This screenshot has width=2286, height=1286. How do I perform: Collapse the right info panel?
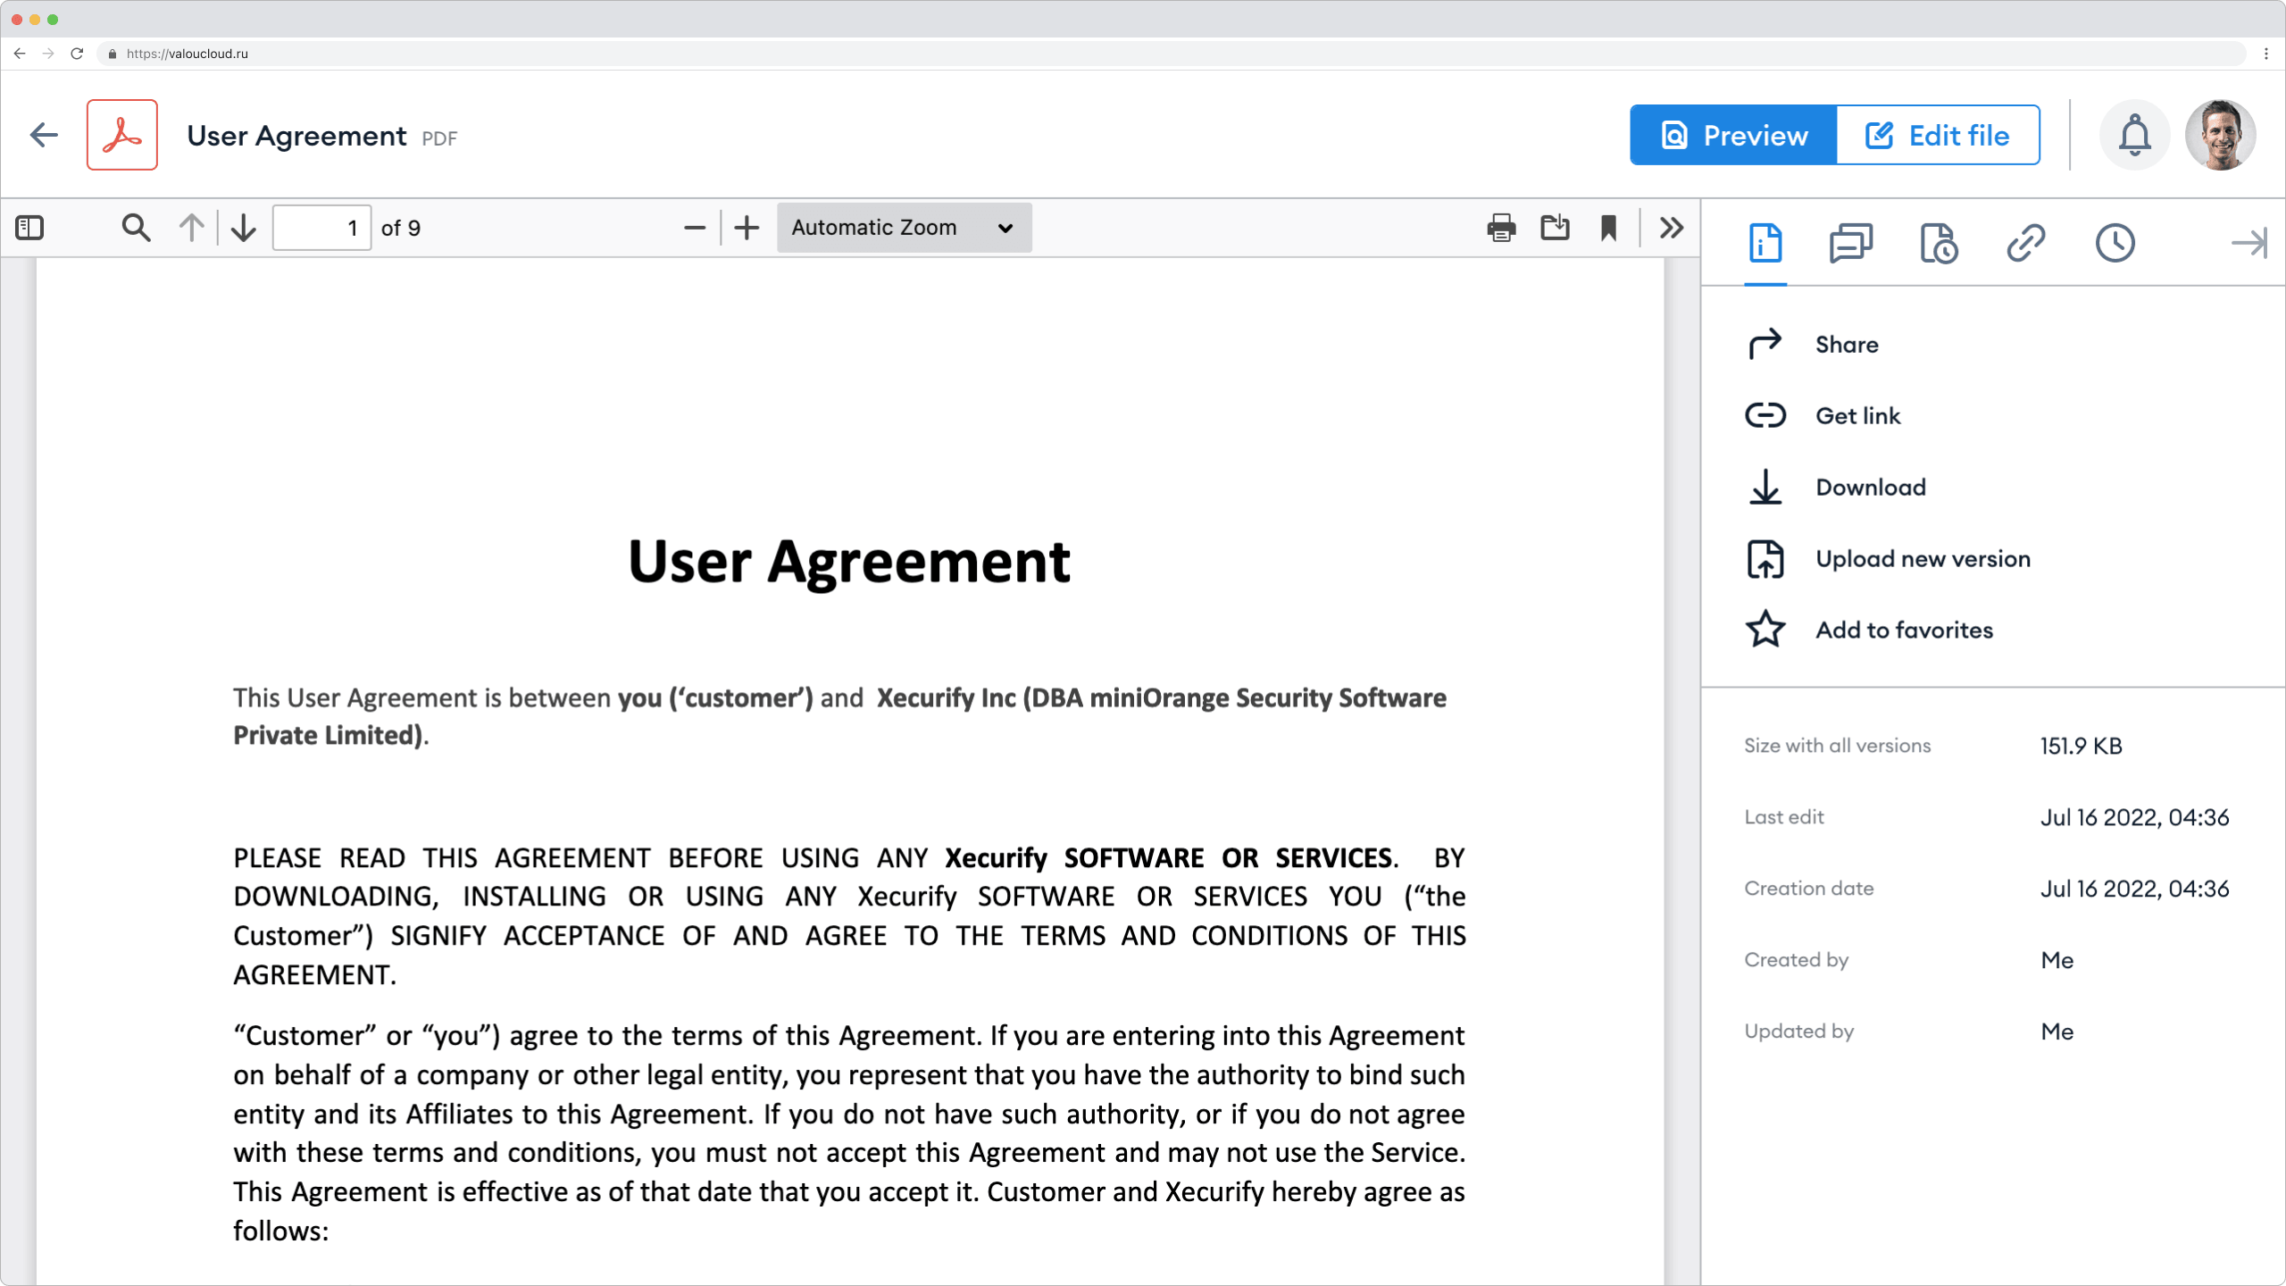pos(2248,243)
